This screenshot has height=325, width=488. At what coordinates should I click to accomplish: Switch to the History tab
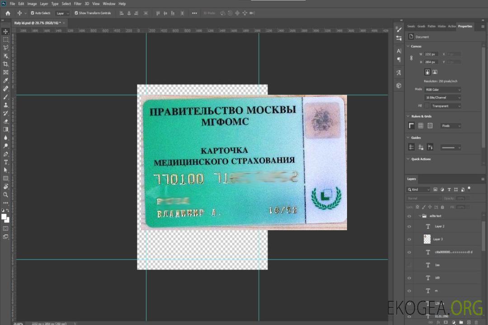(441, 27)
